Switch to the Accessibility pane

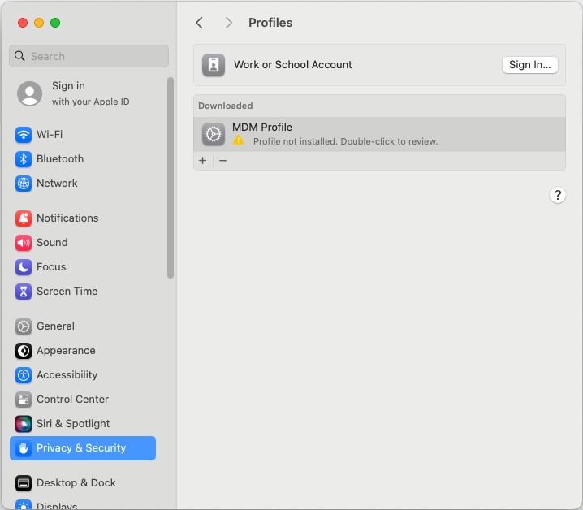coord(67,375)
